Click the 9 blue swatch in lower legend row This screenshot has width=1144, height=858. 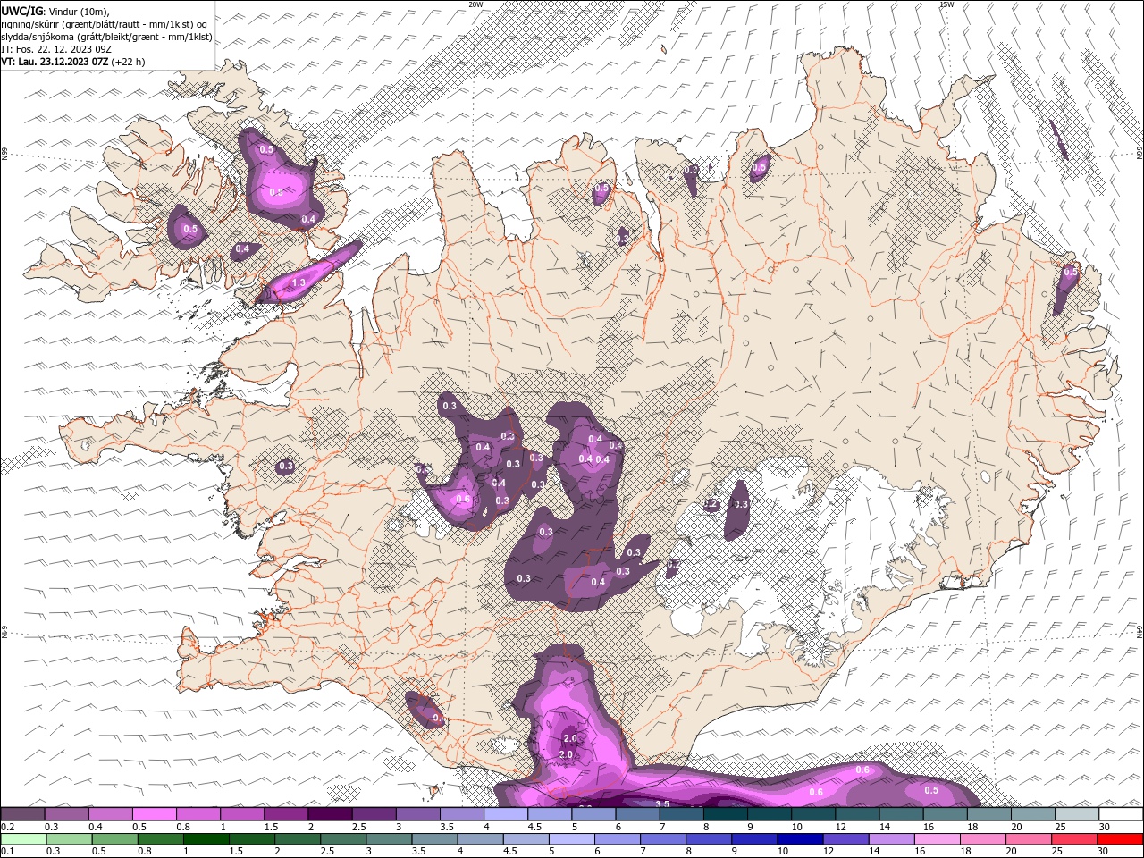[754, 839]
